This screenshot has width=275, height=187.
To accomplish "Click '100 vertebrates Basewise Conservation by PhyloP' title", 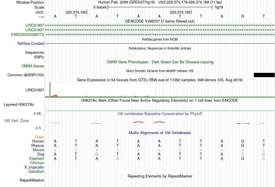I will (x=160, y=114).
